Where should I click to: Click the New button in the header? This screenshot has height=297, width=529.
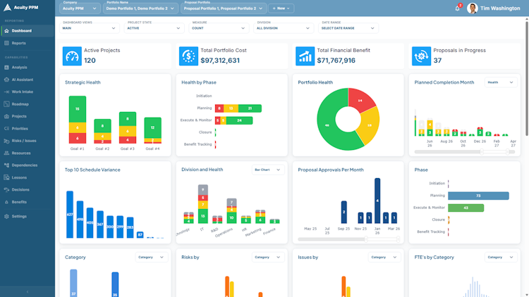tap(281, 8)
